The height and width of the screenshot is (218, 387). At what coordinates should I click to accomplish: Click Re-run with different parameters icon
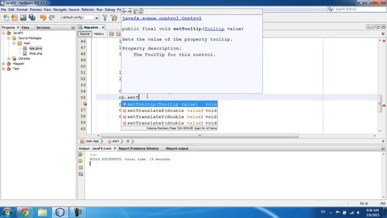tap(80, 161)
